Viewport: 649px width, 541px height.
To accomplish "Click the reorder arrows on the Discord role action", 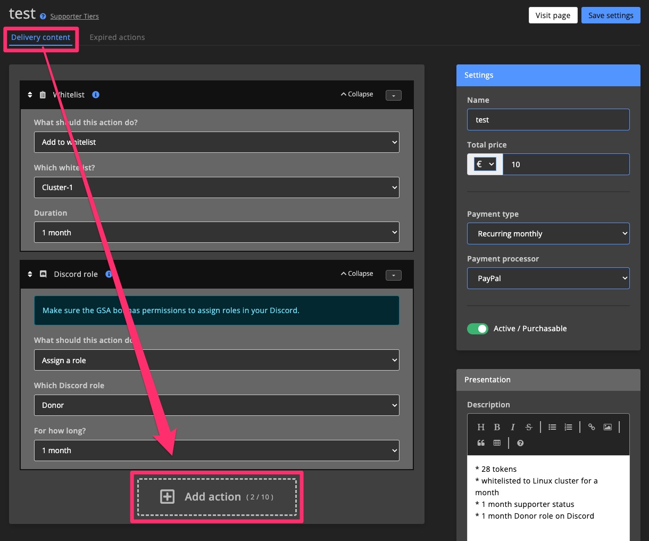I will (30, 274).
